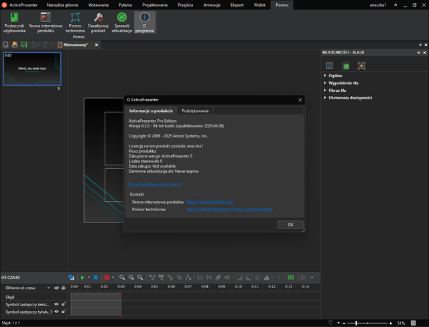Open the Wstawianie ribbon tab
The height and width of the screenshot is (327, 429).
(x=99, y=5)
